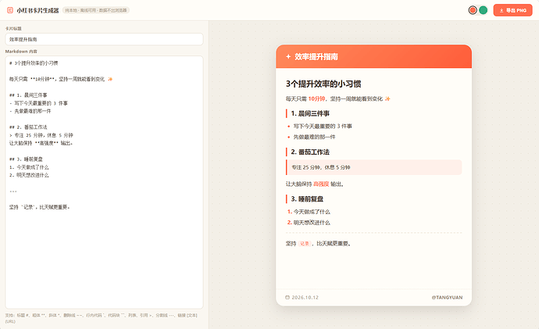
Task: Click the plus icon in the card header
Action: pos(288,57)
